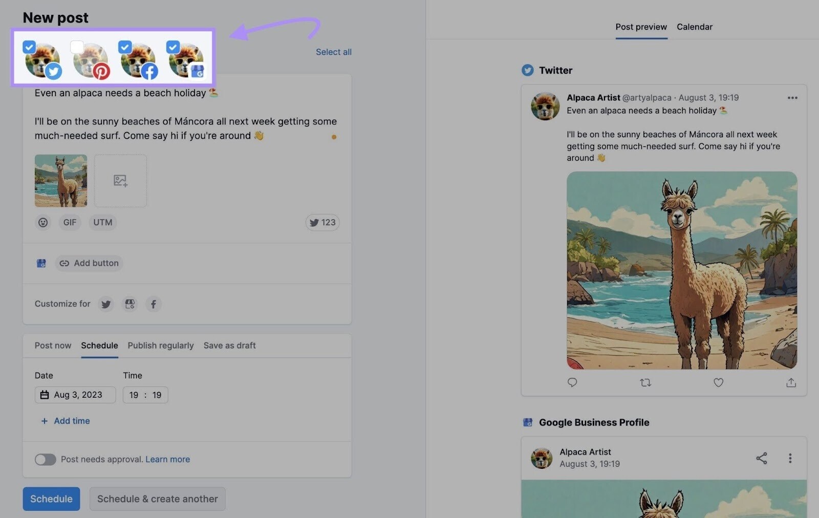Select the Publish regularly tab
Screen dimensions: 819x518
point(160,346)
